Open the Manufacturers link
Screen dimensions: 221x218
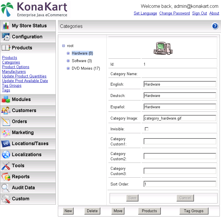pyautogui.click(x=14, y=71)
